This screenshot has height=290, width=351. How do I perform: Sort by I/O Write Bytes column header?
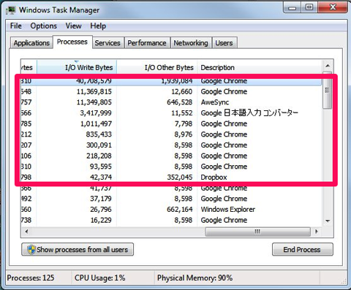(77, 67)
